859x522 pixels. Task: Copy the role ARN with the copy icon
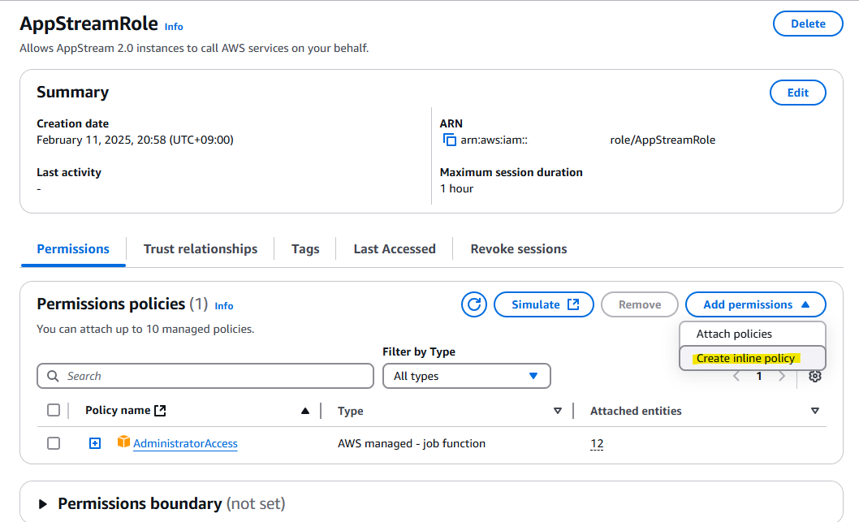449,140
